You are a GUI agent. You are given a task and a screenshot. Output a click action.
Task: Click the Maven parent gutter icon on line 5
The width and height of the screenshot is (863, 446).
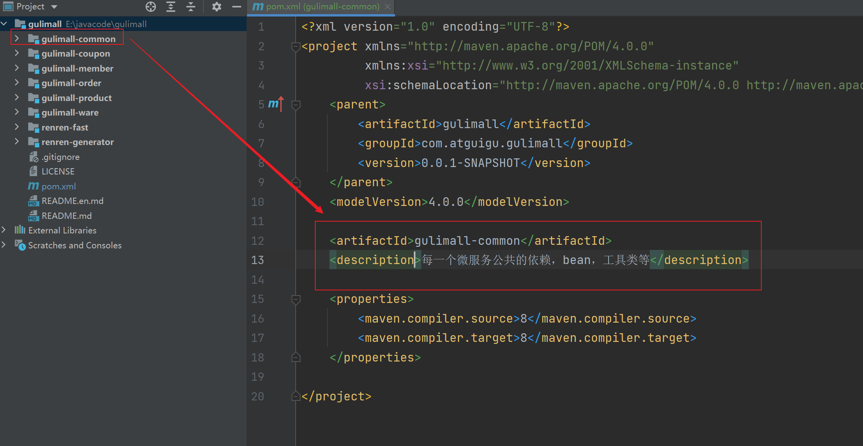[275, 104]
